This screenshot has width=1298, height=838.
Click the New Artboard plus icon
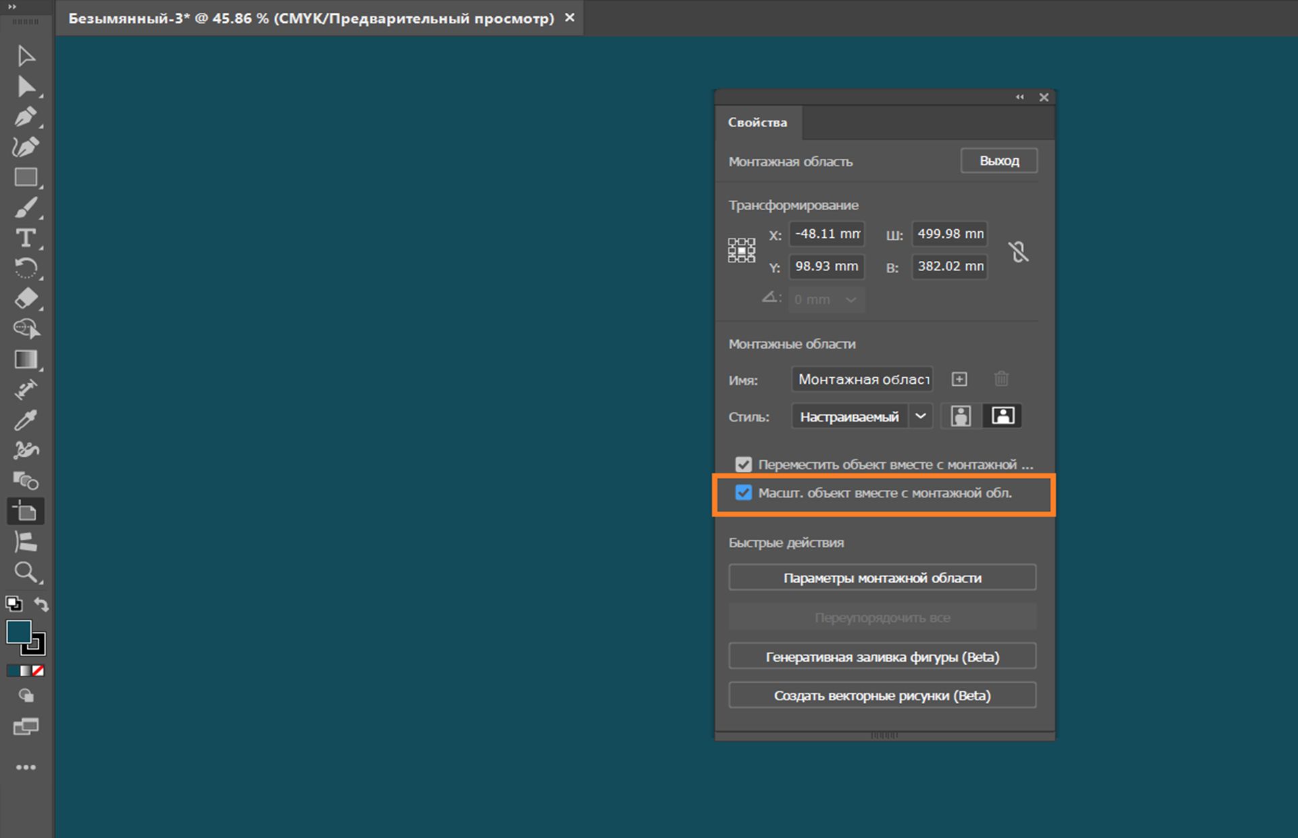point(959,379)
